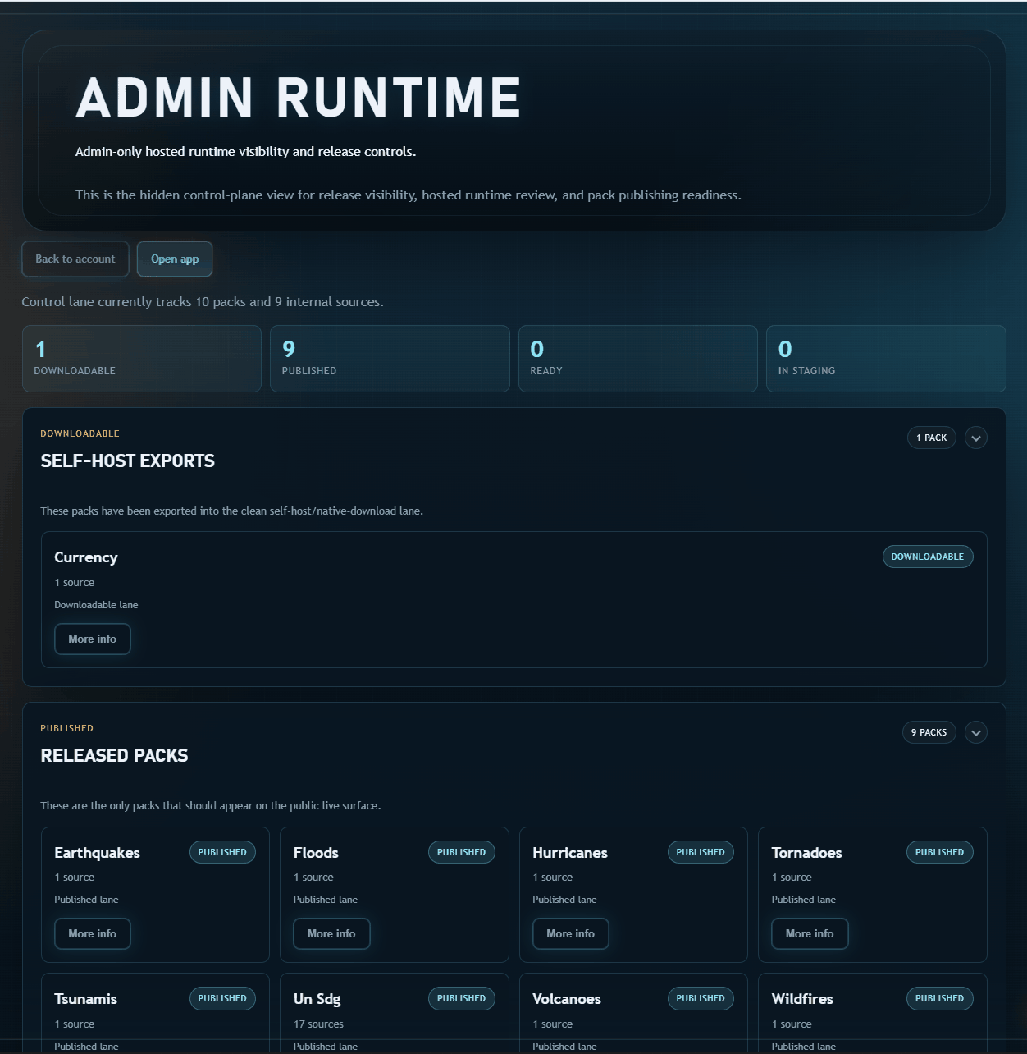1027x1054 pixels.
Task: Open the app via Open app button
Action: coord(175,259)
